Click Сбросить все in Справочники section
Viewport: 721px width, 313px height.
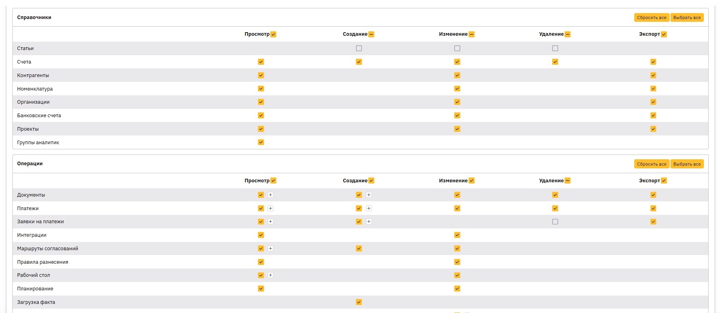coord(651,17)
